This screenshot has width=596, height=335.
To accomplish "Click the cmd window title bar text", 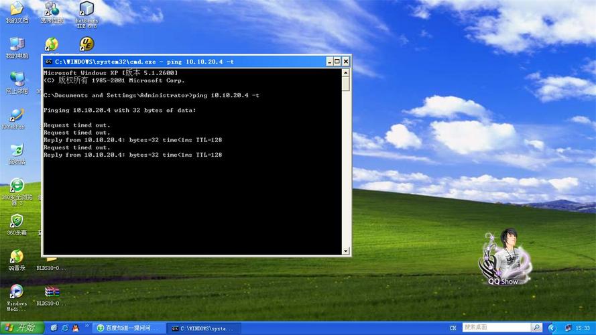I will point(144,62).
